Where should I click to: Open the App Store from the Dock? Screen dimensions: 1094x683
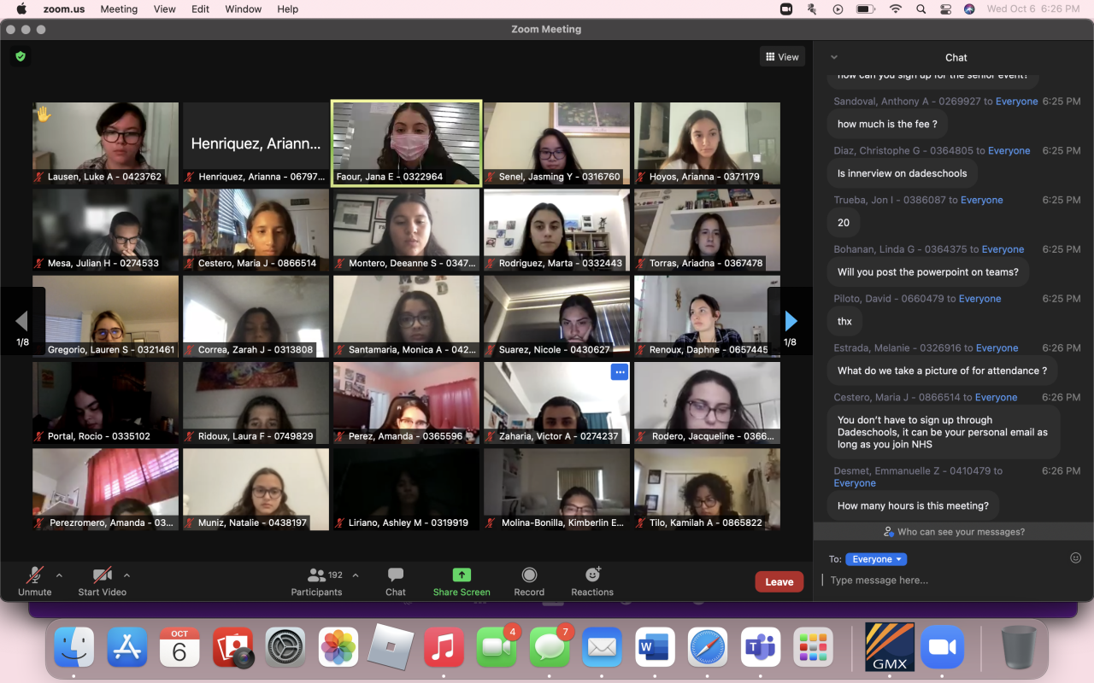[x=127, y=647]
